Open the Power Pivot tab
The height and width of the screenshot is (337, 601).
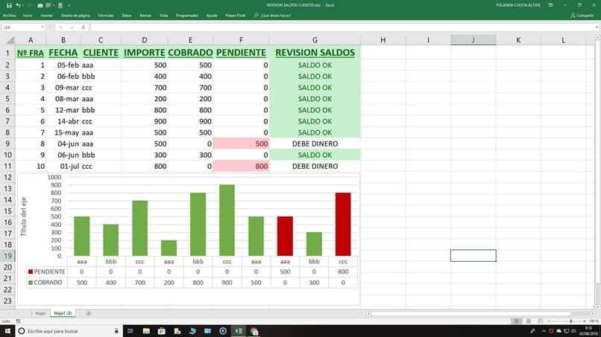click(x=236, y=16)
